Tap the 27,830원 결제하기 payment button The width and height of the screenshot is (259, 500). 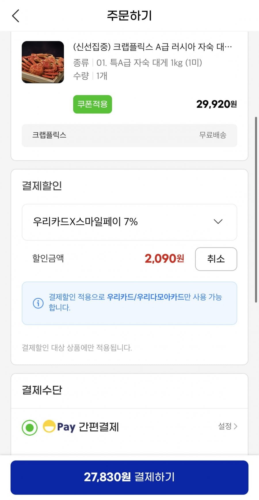tap(129, 477)
